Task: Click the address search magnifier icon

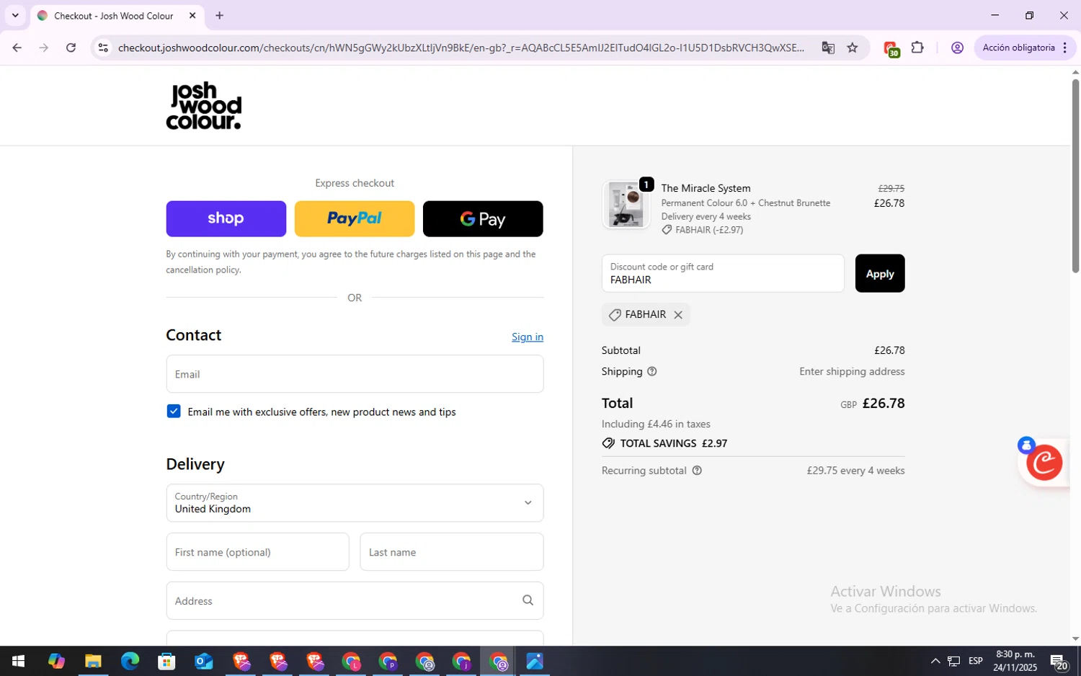Action: click(x=528, y=600)
